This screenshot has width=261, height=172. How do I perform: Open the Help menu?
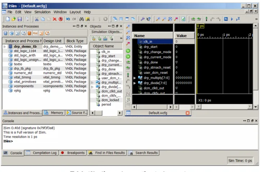click(87, 12)
